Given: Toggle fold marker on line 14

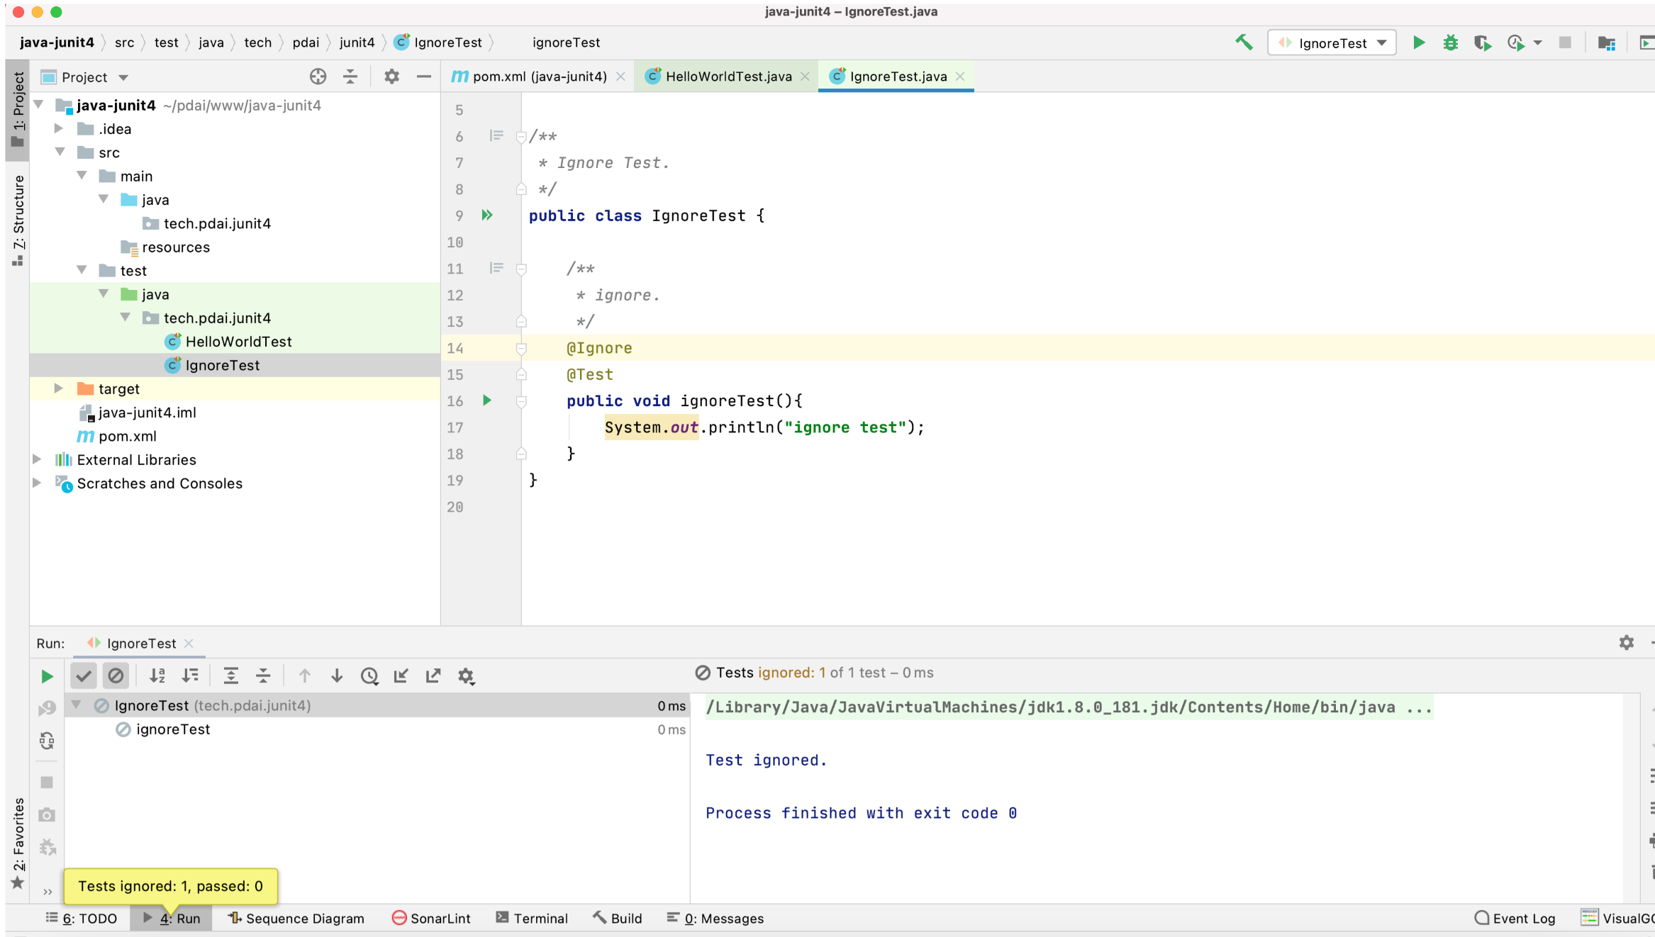Looking at the screenshot, I should pos(521,348).
